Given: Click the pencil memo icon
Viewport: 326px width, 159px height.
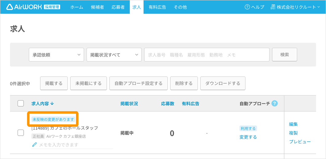Looking at the screenshot, I should [34, 145].
